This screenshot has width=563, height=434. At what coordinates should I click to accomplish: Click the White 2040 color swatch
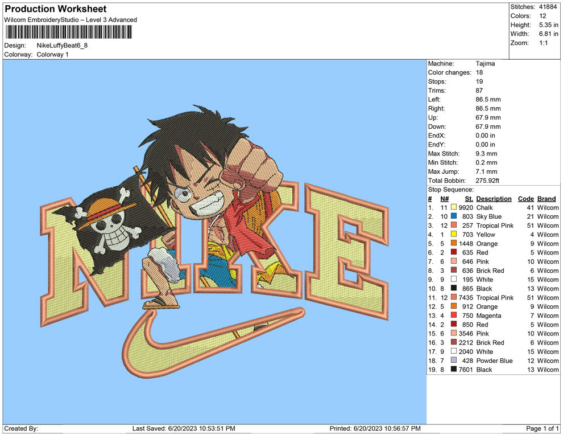tap(454, 351)
